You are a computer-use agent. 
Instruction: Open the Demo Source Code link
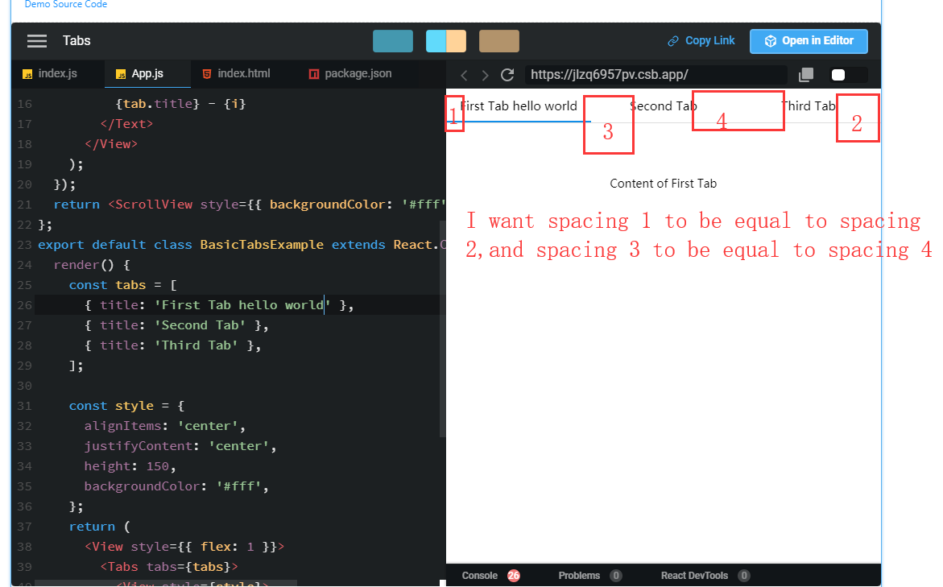(66, 4)
